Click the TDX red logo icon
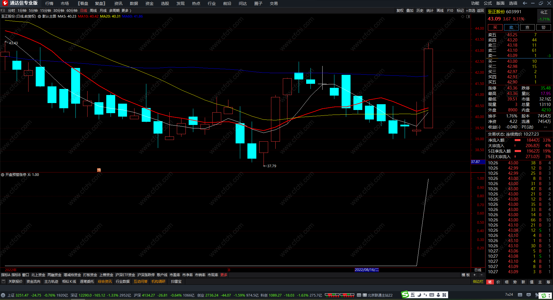The image size is (553, 300). tap(5, 3)
